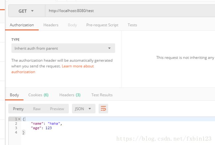Image resolution: width=215 pixels, height=145 pixels.
Task: Click the 'This request is not inheriting any' message
Action: [185, 58]
